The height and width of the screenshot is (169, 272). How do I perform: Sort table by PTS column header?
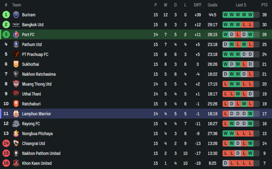click(264, 5)
